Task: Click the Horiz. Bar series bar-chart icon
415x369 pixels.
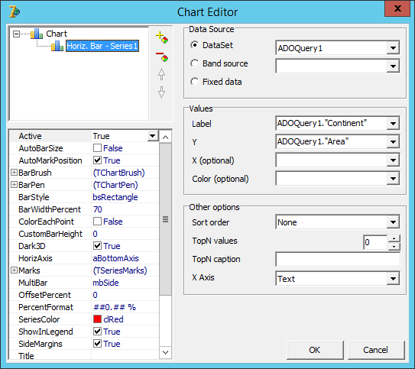Action: point(57,46)
